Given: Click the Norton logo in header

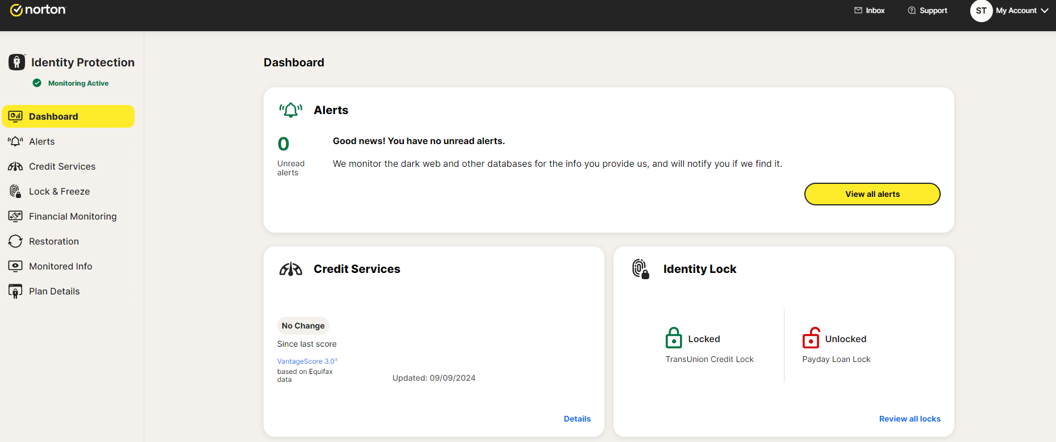Looking at the screenshot, I should [x=38, y=10].
